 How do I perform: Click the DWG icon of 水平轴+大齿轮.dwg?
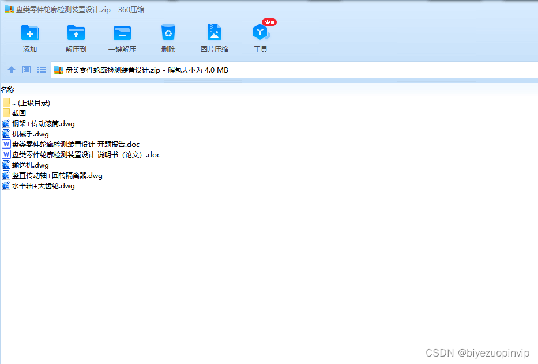(x=6, y=186)
